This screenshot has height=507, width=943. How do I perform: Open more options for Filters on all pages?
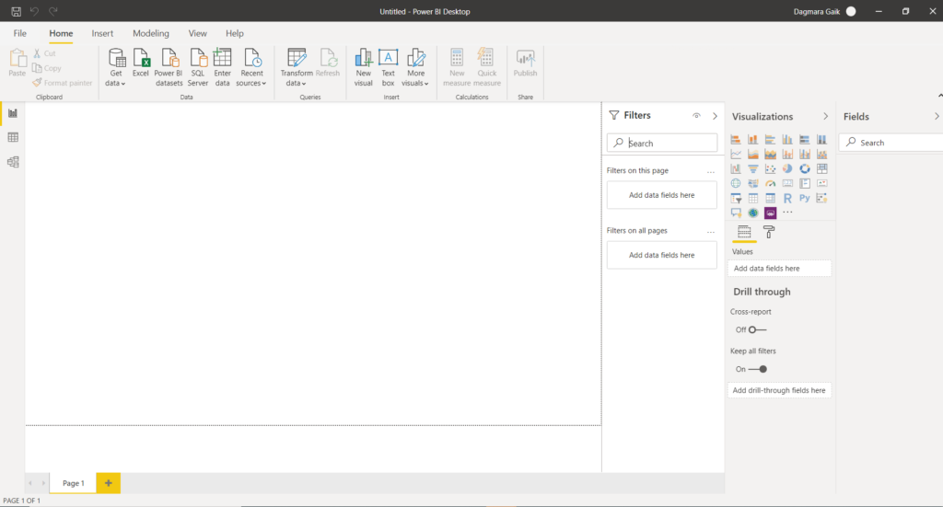pos(711,231)
